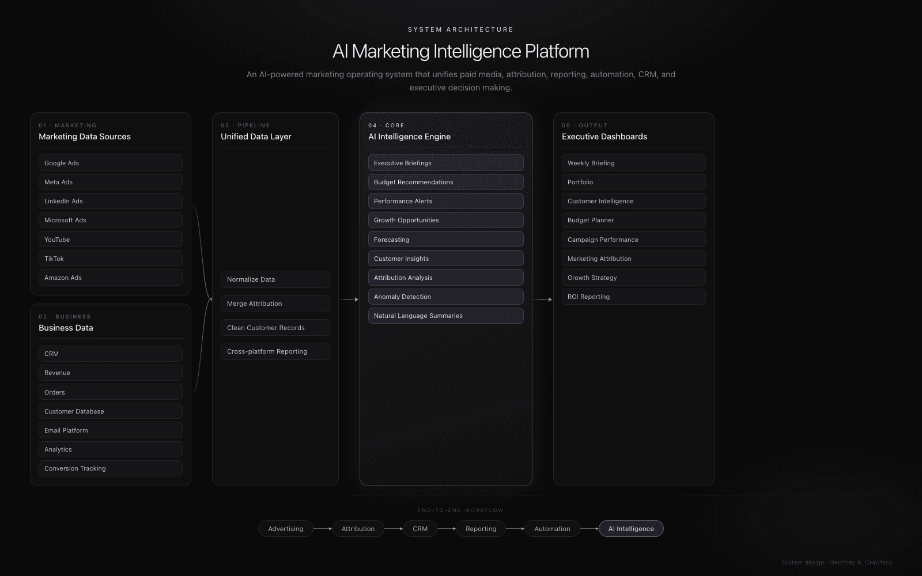Open the Growth Strategy dashboard

coord(634,278)
